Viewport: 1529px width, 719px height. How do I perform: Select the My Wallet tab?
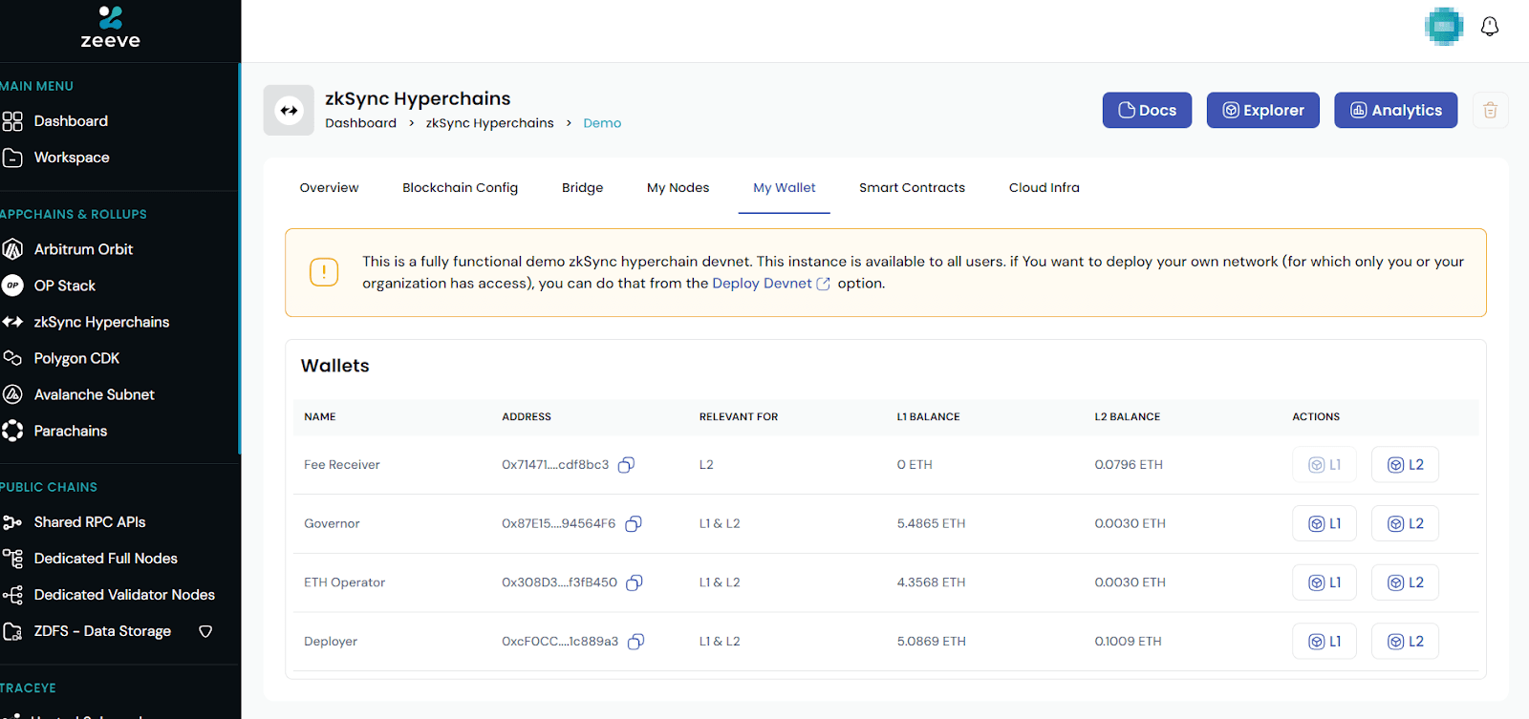[x=784, y=188]
